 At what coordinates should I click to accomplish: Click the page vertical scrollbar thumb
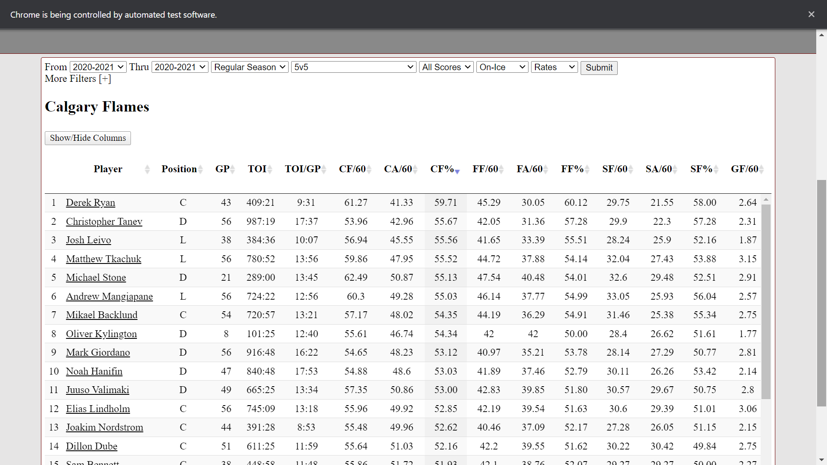point(822,293)
